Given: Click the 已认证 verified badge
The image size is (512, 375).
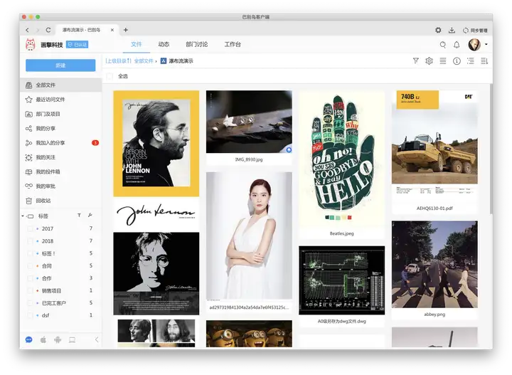Looking at the screenshot, I should (77, 44).
